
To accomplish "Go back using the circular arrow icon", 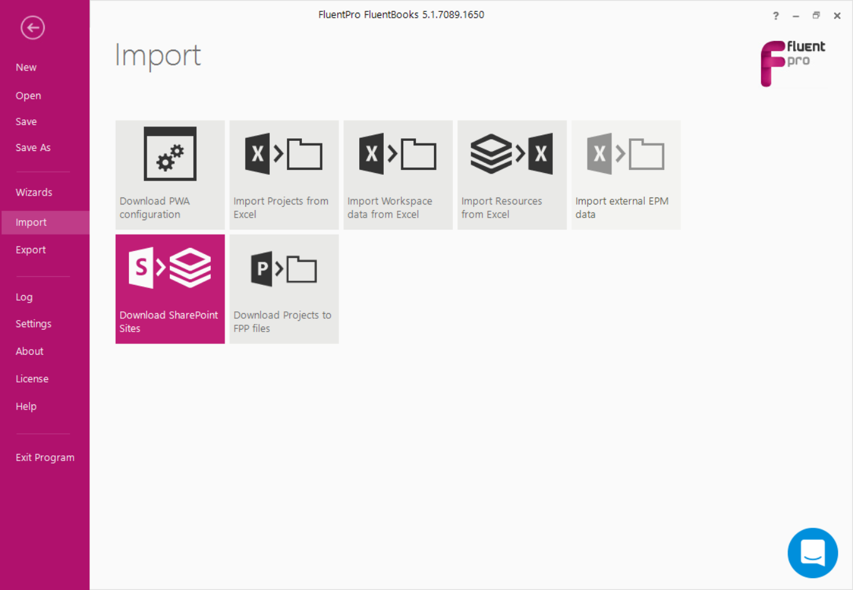I will (x=33, y=28).
